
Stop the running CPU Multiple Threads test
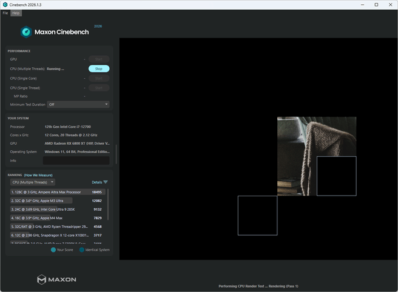coord(99,68)
